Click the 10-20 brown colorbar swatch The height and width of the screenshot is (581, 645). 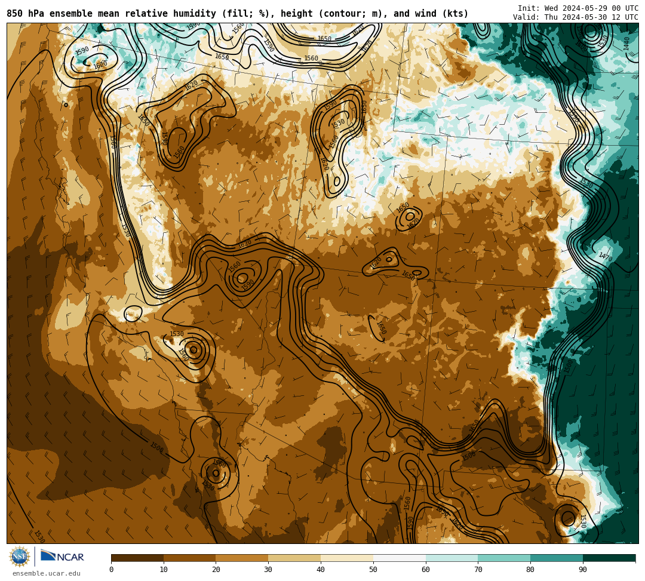[190, 558]
